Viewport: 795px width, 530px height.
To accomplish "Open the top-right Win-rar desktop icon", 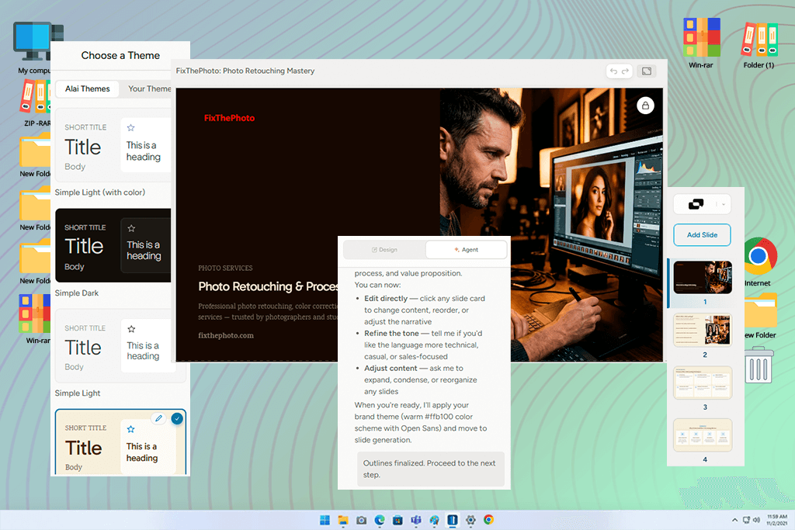I will point(701,43).
